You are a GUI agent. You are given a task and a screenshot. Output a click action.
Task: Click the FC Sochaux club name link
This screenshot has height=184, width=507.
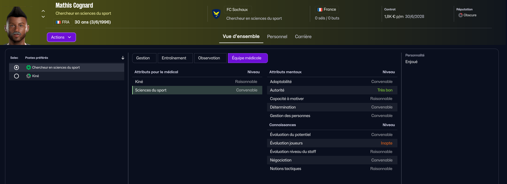237,10
